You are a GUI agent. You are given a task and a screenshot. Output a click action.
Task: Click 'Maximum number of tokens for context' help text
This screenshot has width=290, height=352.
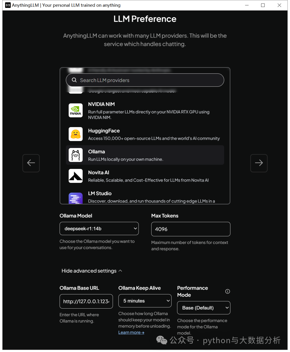[x=190, y=246]
